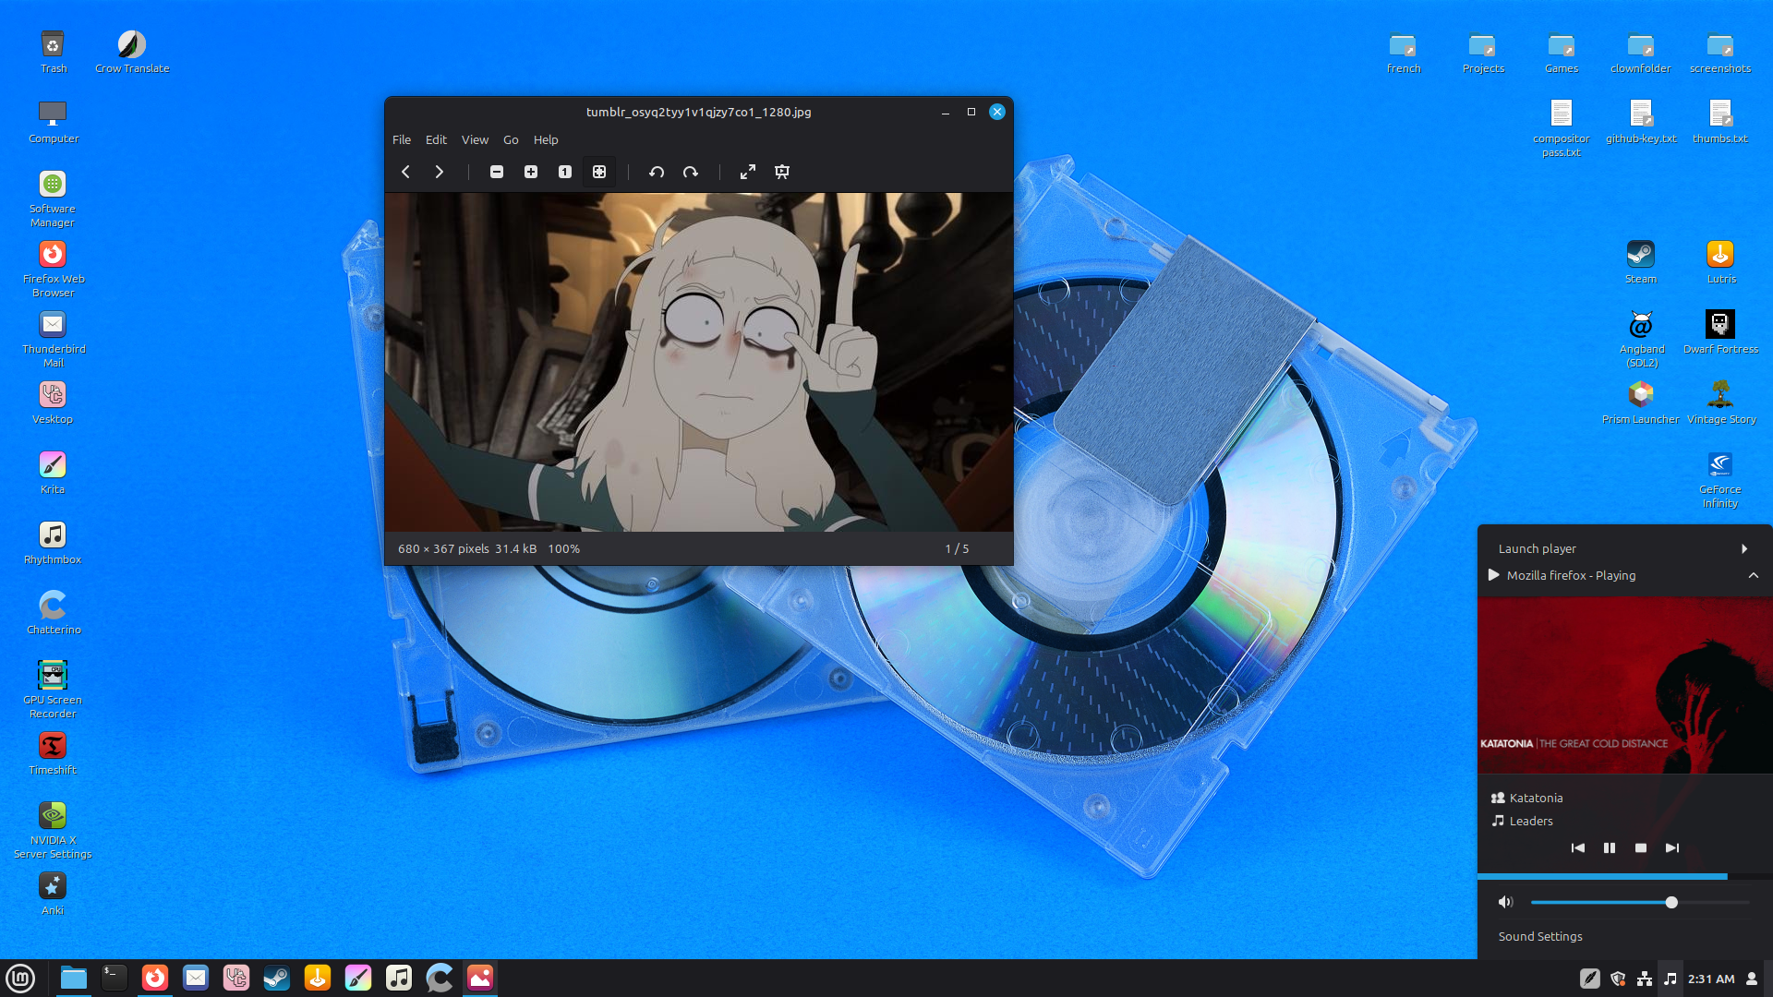
Task: Rotate image counterclockwise
Action: pos(657,172)
